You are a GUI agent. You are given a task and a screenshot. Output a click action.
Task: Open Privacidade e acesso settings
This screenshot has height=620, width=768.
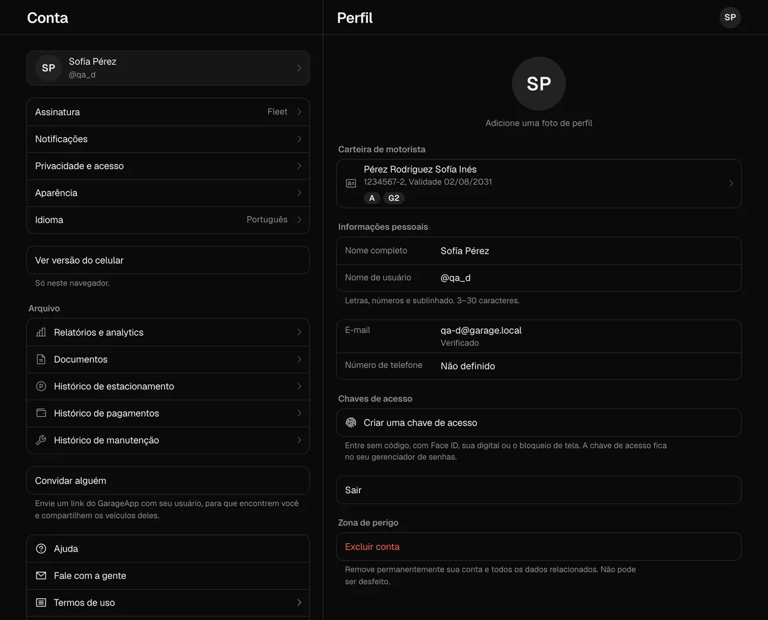[168, 166]
